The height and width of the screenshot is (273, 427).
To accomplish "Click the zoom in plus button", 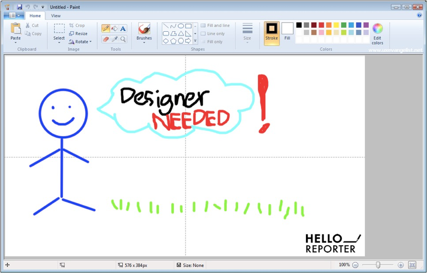I will point(401,265).
